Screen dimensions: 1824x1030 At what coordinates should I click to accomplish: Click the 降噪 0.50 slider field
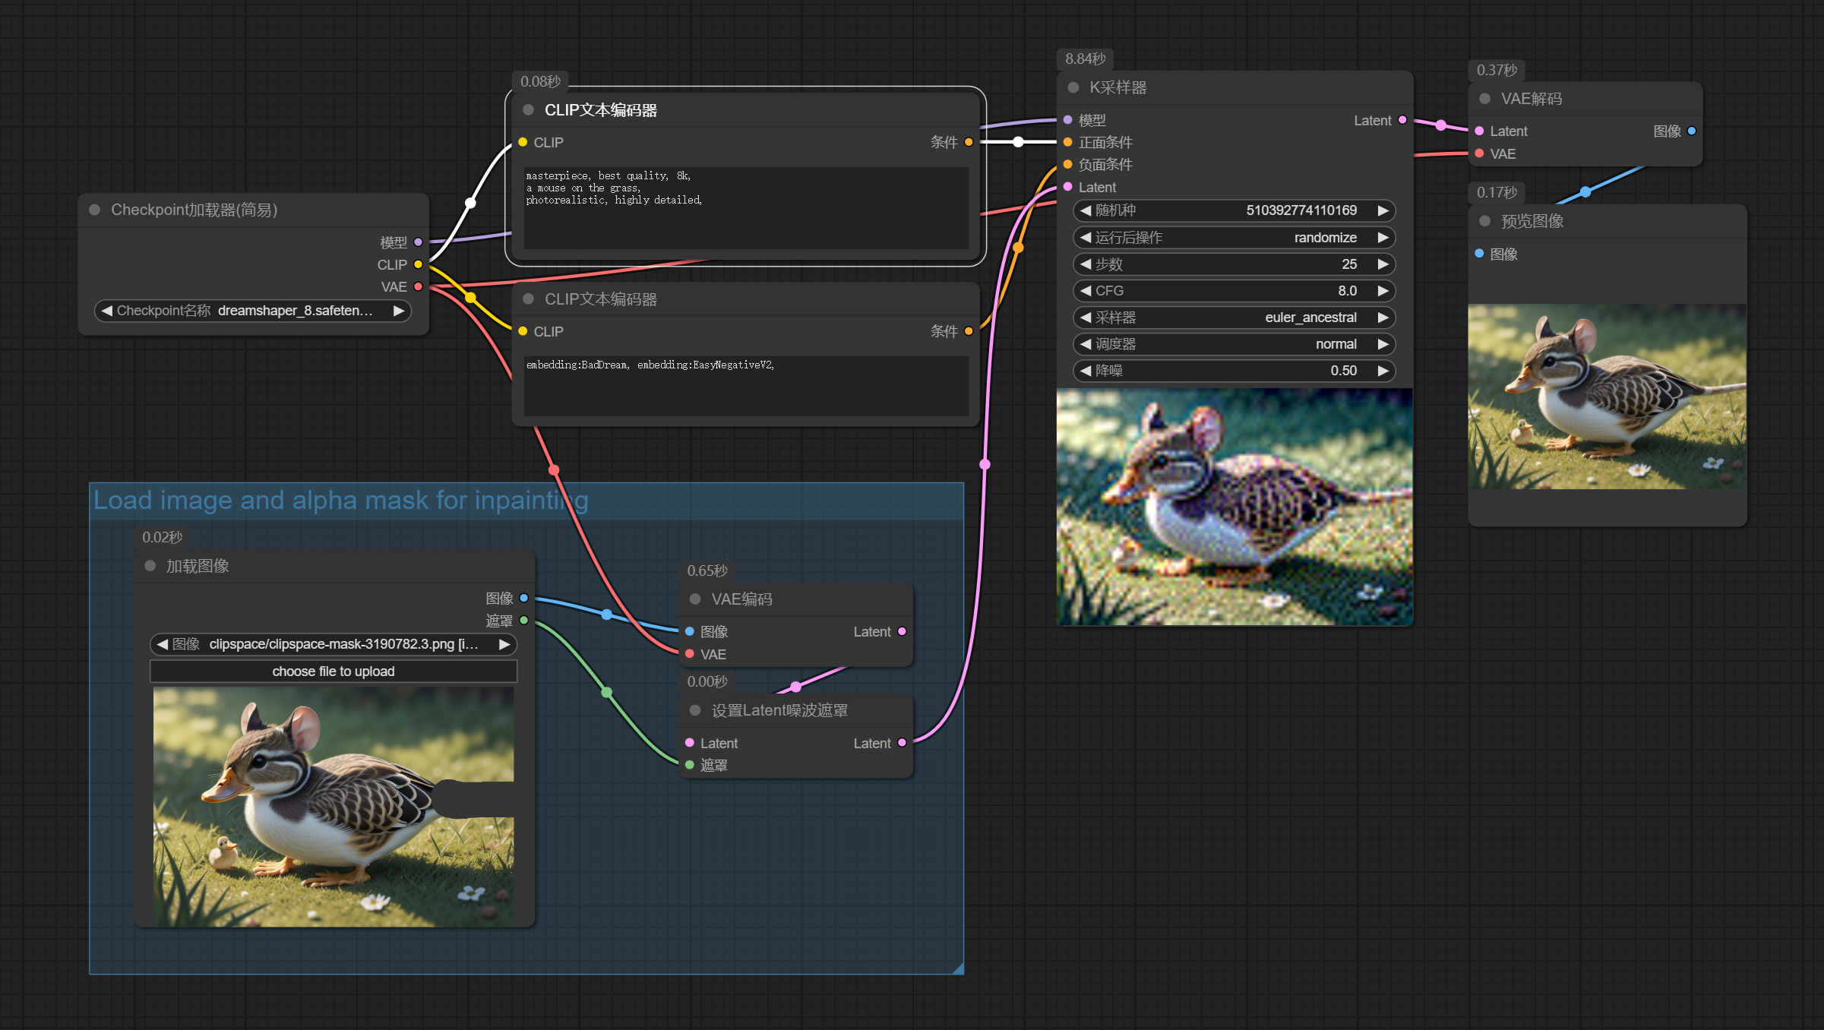pyautogui.click(x=1234, y=371)
